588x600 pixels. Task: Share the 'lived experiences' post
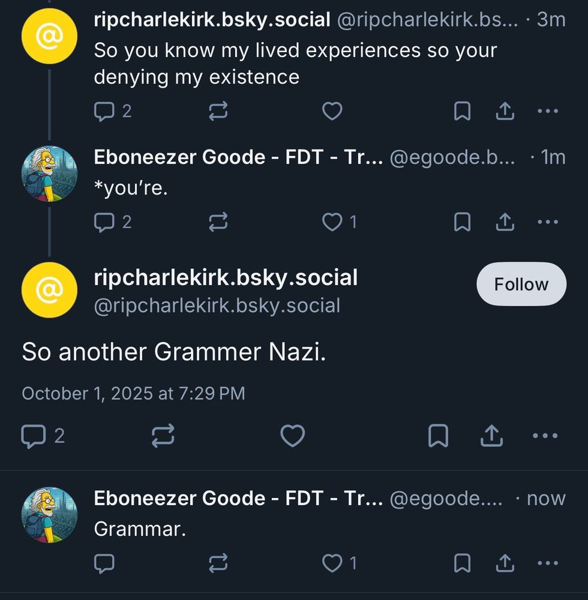click(505, 111)
